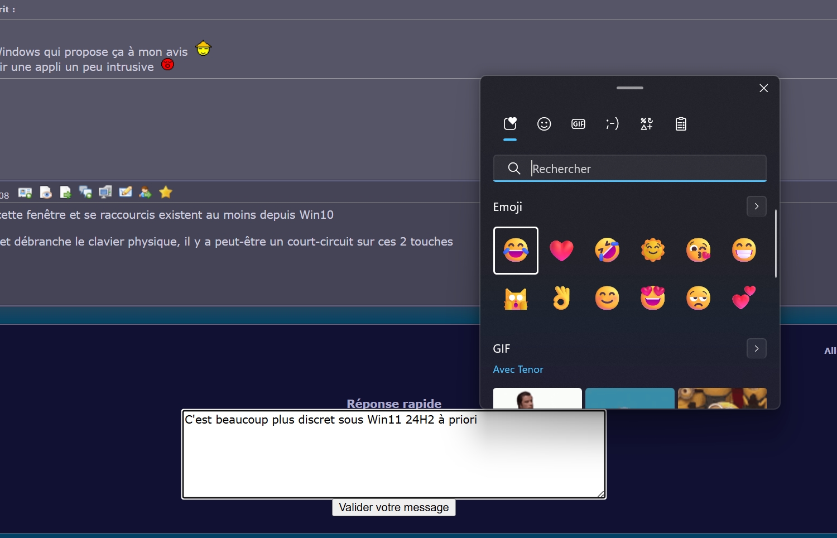This screenshot has width=837, height=538.
Task: Insert the two pink hearts emoji
Action: [744, 299]
